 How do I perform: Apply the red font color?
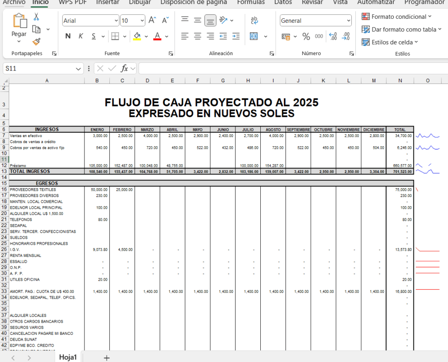157,36
